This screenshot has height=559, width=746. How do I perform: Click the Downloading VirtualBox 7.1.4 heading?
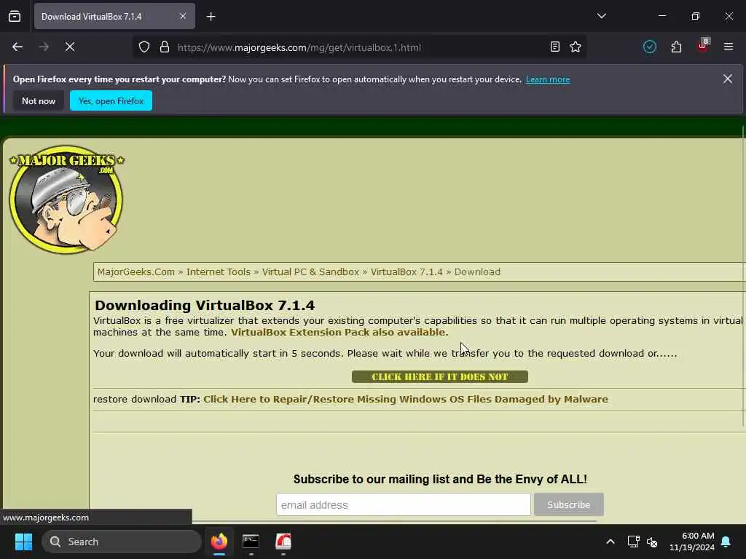tap(205, 305)
